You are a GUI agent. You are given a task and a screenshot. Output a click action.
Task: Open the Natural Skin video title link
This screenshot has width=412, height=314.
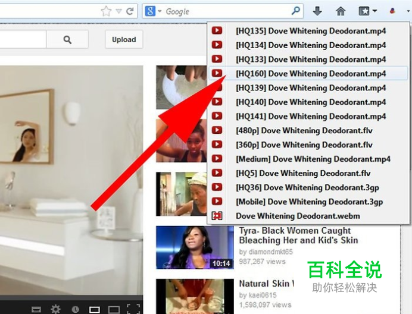(267, 284)
